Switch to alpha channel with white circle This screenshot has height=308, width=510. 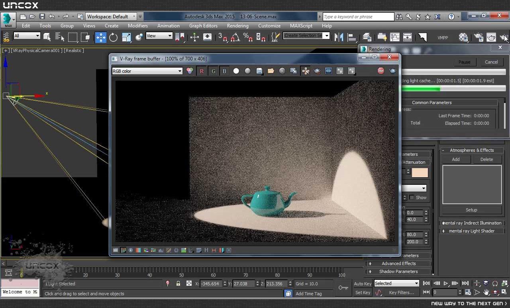click(x=236, y=71)
